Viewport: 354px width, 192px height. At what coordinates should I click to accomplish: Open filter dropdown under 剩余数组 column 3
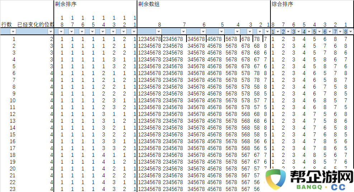[250, 31]
